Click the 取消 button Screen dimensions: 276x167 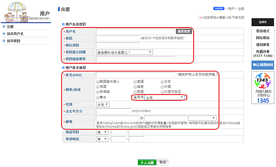(x=163, y=162)
